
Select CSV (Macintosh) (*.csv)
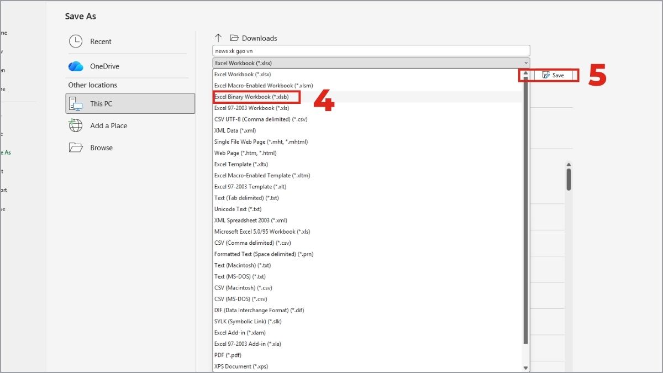[x=367, y=288]
